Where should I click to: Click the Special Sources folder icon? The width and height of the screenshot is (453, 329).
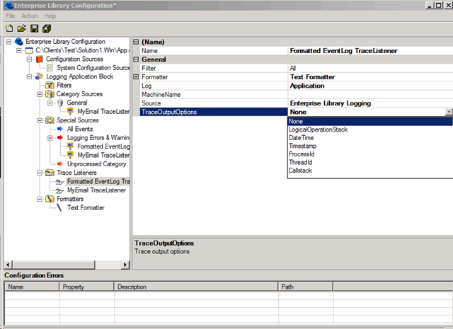point(50,120)
